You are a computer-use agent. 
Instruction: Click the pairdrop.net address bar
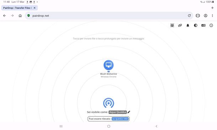click(109, 16)
